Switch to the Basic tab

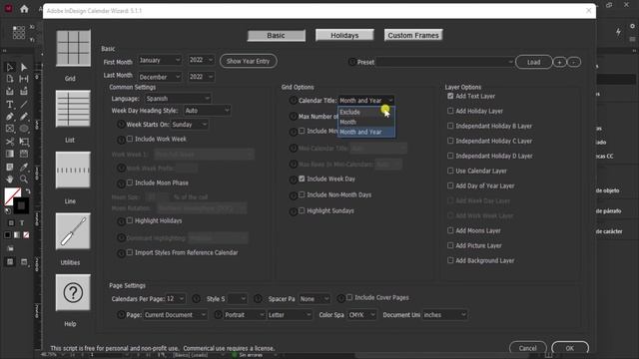point(276,36)
